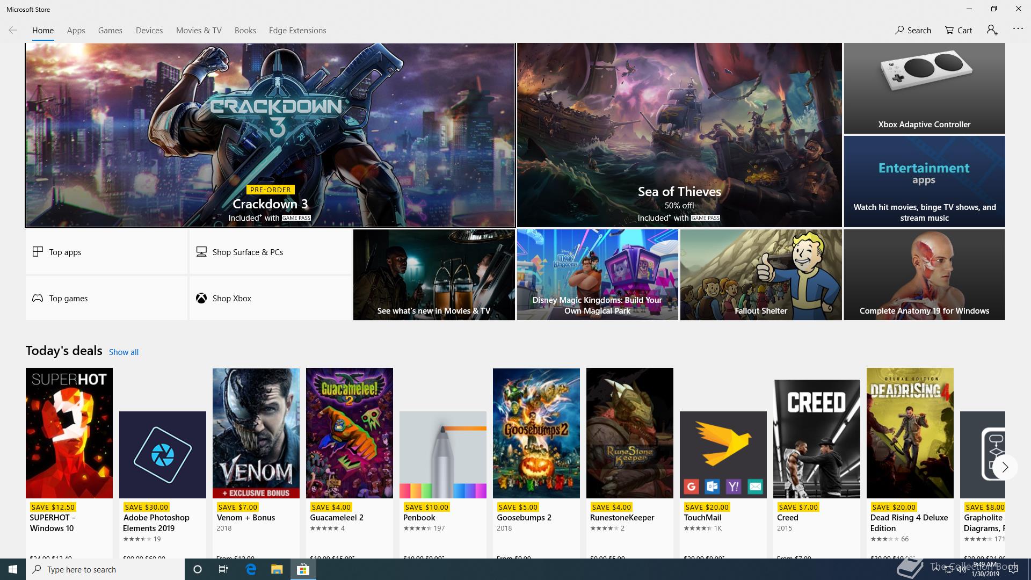Open Dead Rising 4 Deluxe Edition cover
This screenshot has height=580, width=1031.
pos(910,433)
